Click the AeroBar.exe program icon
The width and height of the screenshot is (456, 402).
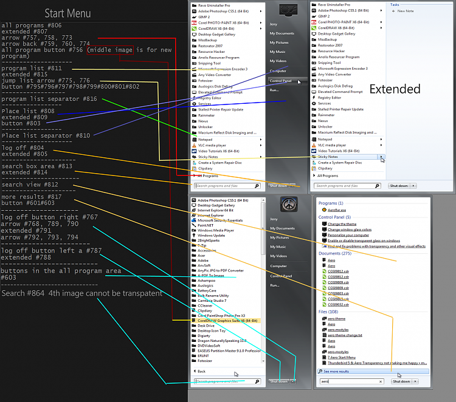tap(324, 210)
